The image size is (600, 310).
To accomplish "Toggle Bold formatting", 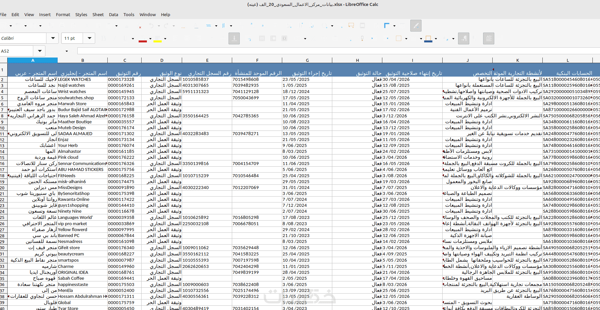I will point(104,38).
